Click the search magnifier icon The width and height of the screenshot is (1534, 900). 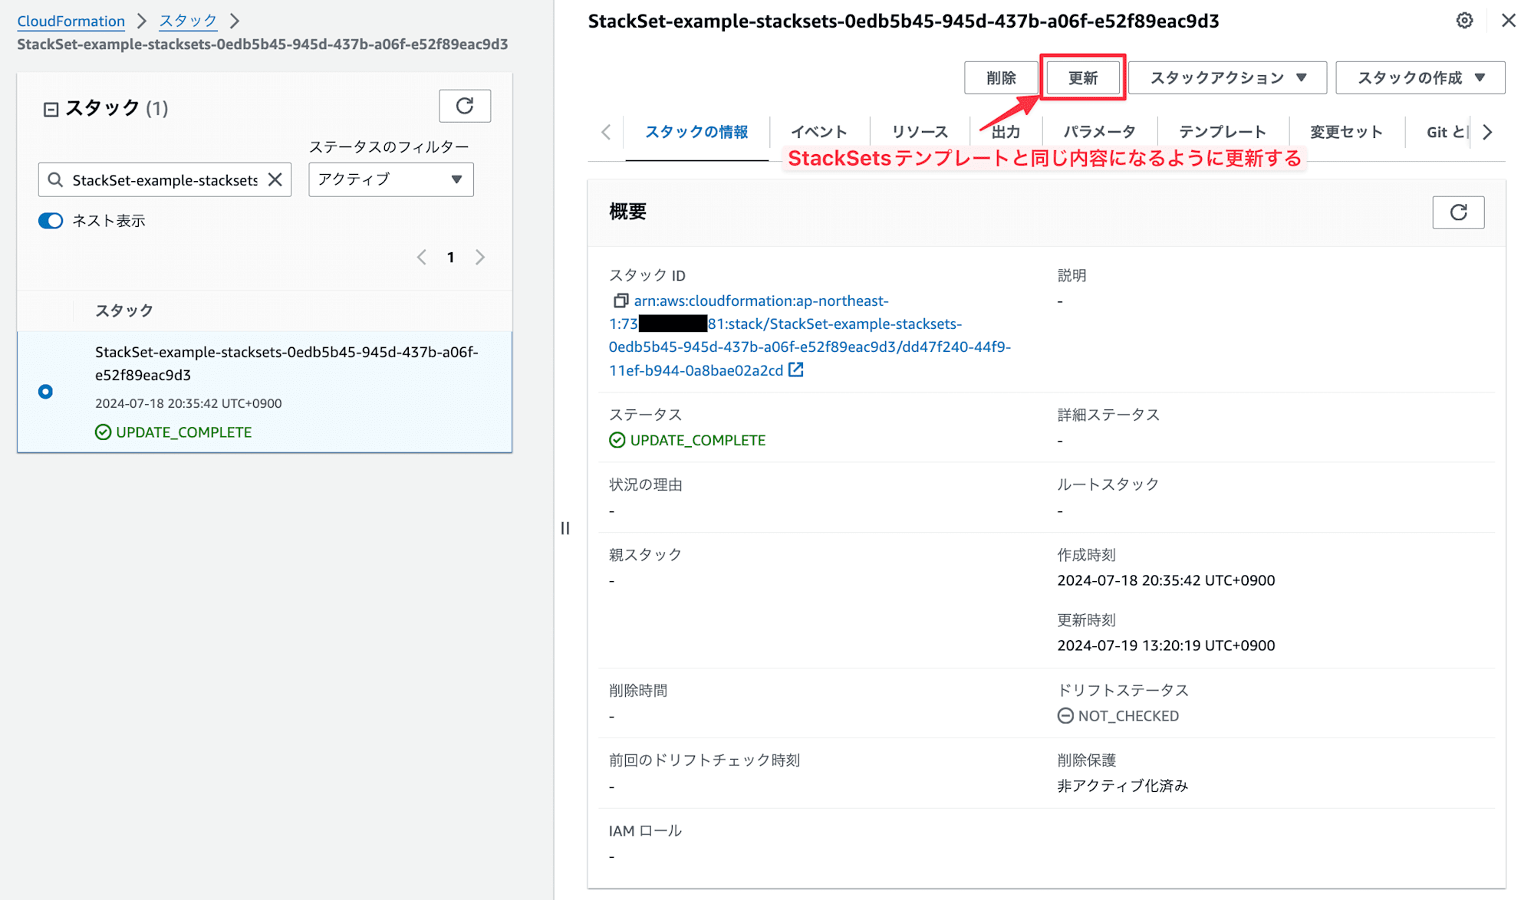[55, 179]
